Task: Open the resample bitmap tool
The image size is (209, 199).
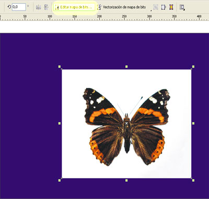Action: tap(164, 7)
